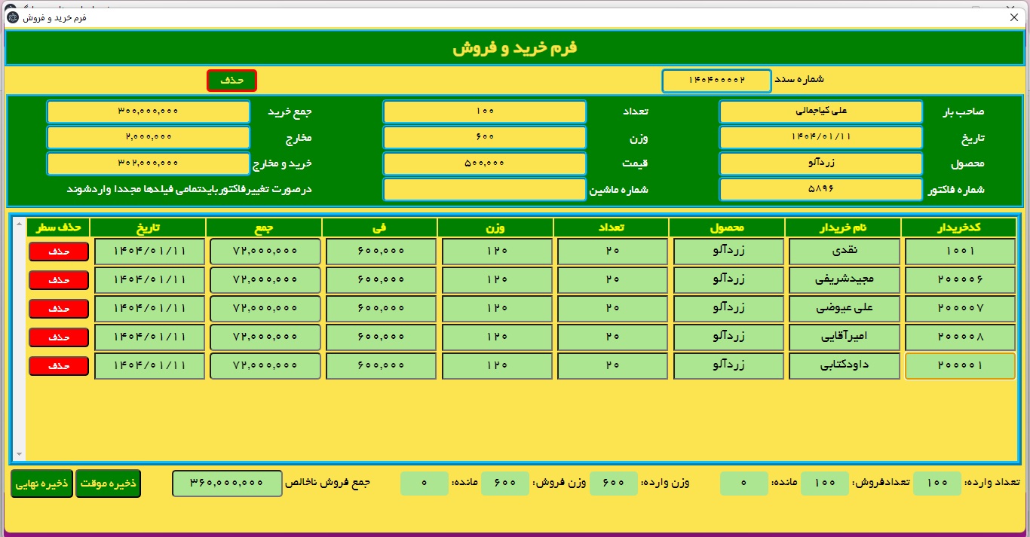Click buyer code cell ۲۰۰۰۰۶

tap(960, 280)
